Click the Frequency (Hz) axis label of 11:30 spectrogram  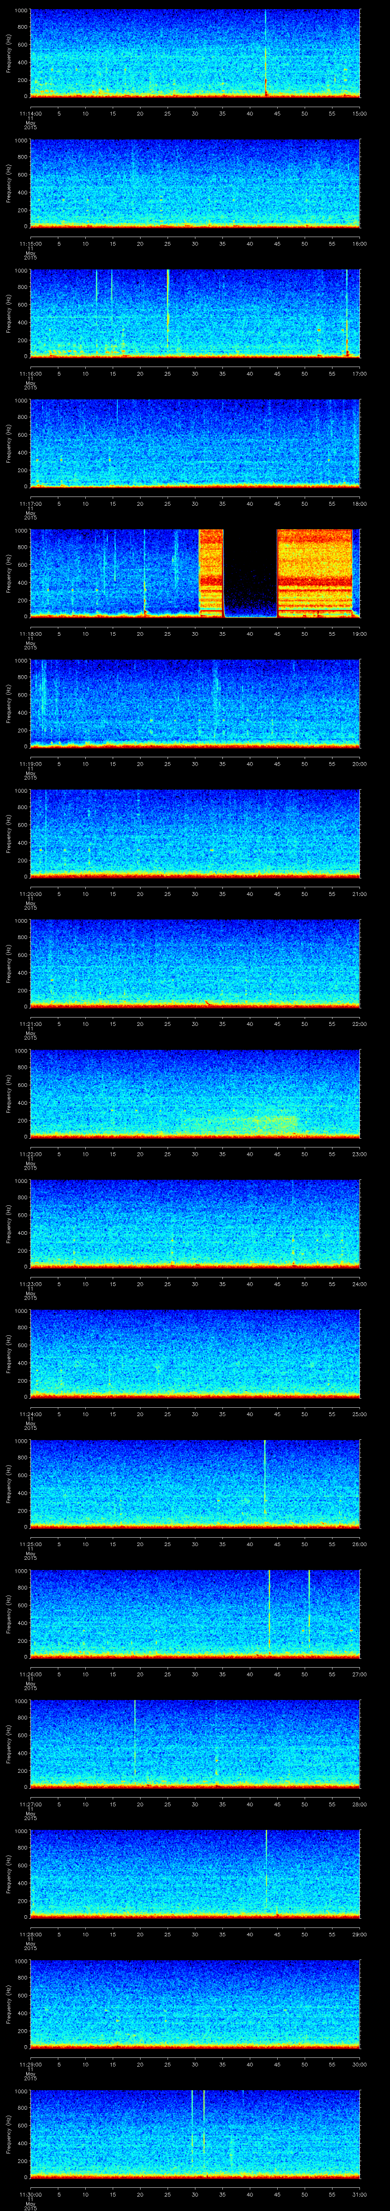coord(9,2134)
